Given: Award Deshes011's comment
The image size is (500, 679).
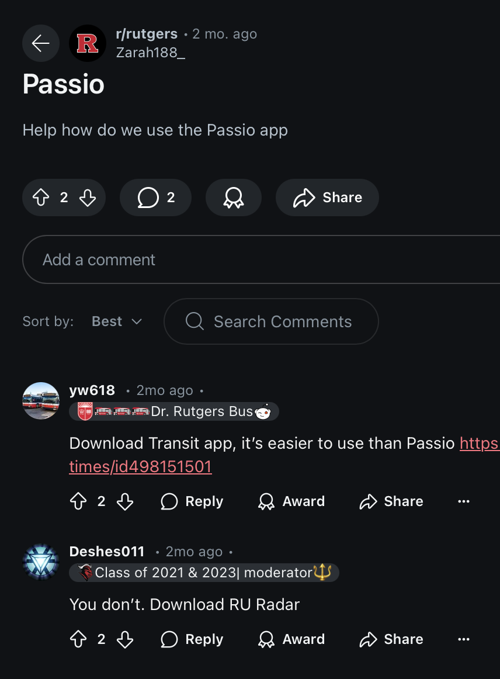Looking at the screenshot, I should (291, 639).
